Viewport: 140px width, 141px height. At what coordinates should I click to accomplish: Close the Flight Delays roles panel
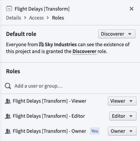click(131, 9)
